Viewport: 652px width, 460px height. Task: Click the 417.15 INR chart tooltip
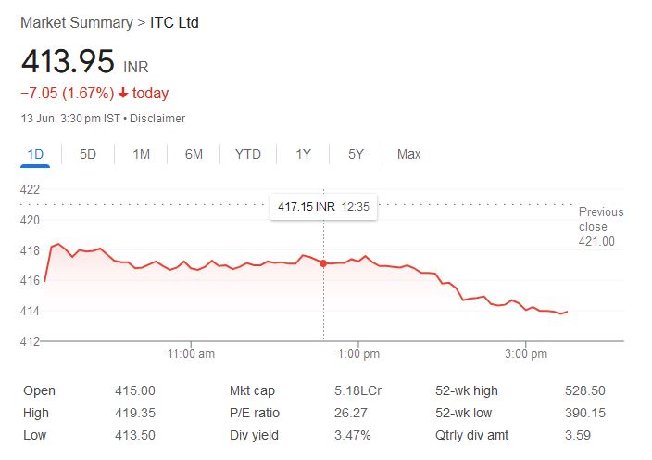[x=323, y=206]
